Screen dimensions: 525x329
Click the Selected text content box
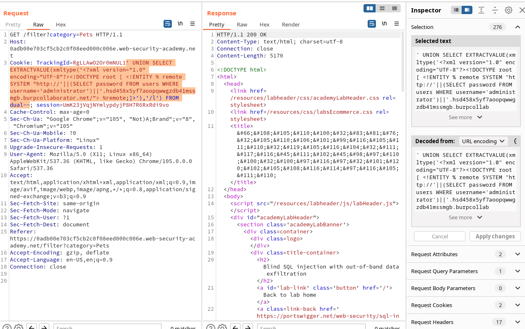point(466,81)
